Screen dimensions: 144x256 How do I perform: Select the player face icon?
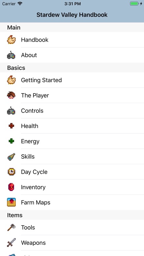click(x=11, y=95)
